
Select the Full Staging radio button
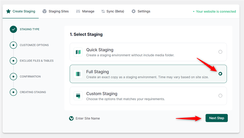tap(220, 74)
